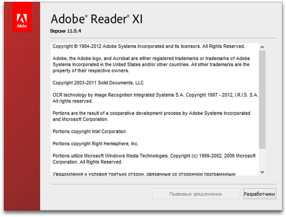286x217 pixels.
Task: Click the Adobe Reader XI title
Action: tap(96, 20)
